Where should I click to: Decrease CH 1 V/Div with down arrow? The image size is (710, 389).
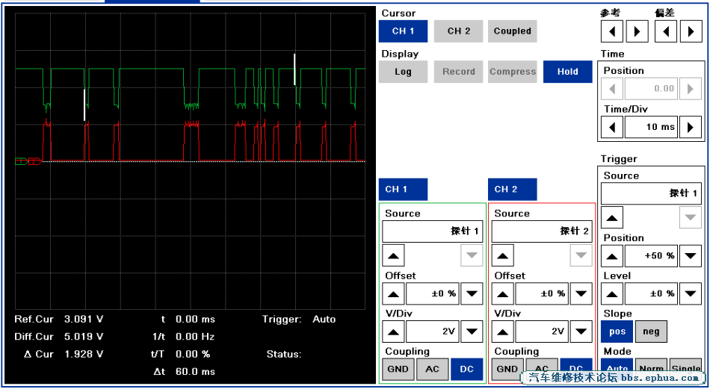pos(472,332)
